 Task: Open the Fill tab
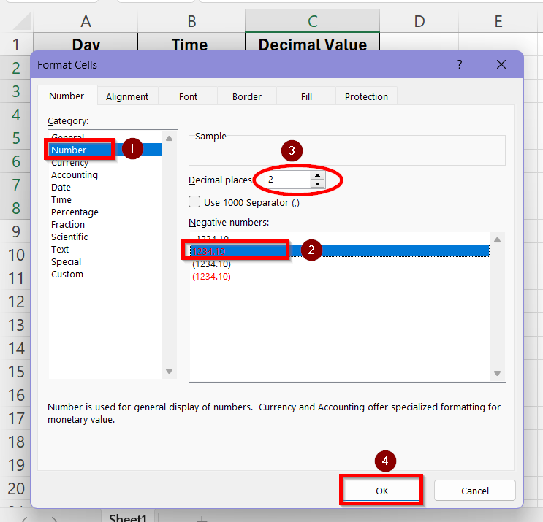point(306,96)
